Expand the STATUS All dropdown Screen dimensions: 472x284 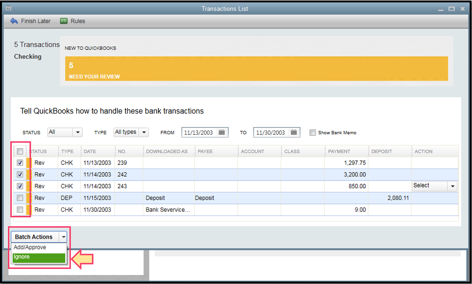77,132
